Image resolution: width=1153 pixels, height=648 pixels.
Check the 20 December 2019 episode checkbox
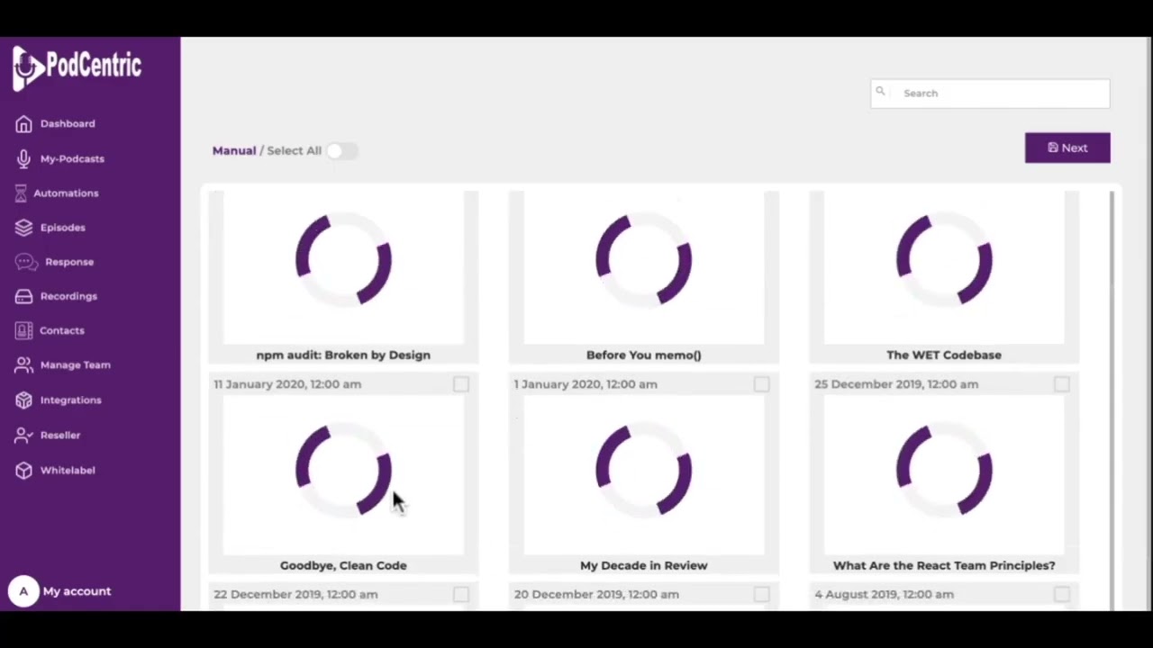coord(762,594)
